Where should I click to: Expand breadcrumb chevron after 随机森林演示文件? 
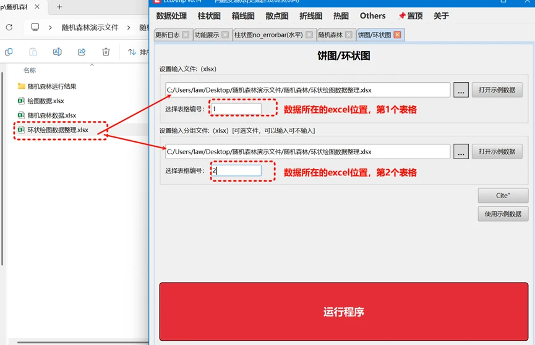pyautogui.click(x=129, y=28)
